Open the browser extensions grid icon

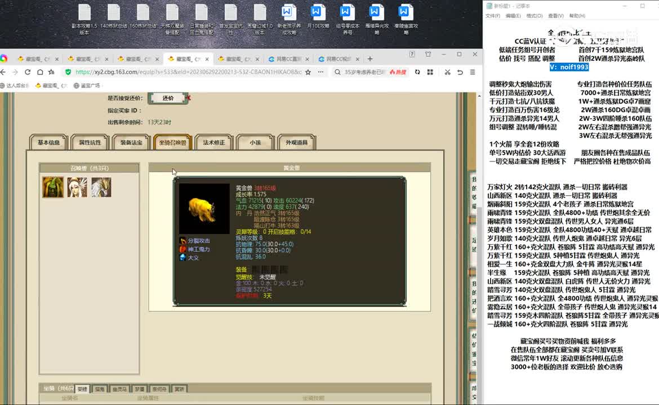click(x=430, y=72)
